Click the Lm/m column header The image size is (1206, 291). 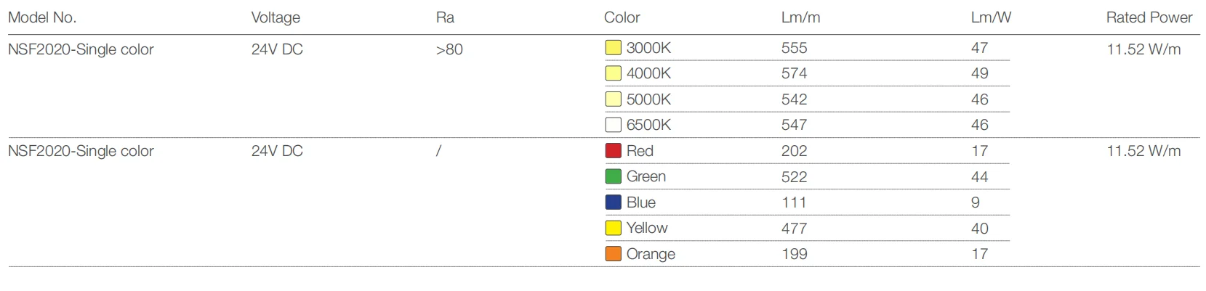[x=800, y=17]
